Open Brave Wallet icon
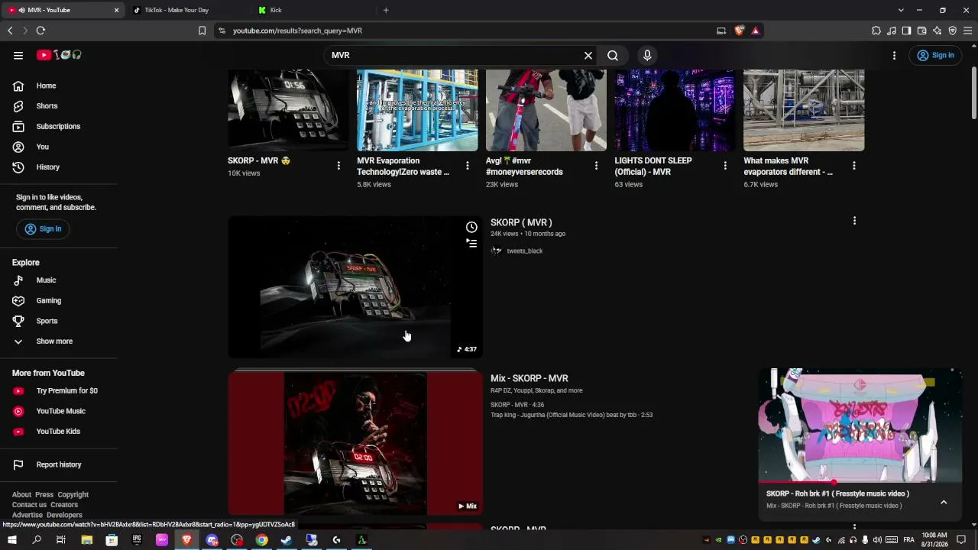 (x=921, y=31)
